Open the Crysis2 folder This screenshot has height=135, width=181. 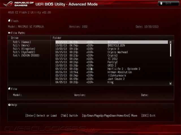pos(112,55)
